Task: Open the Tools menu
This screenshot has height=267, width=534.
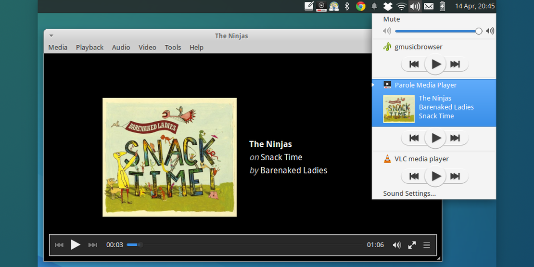Action: click(x=173, y=47)
